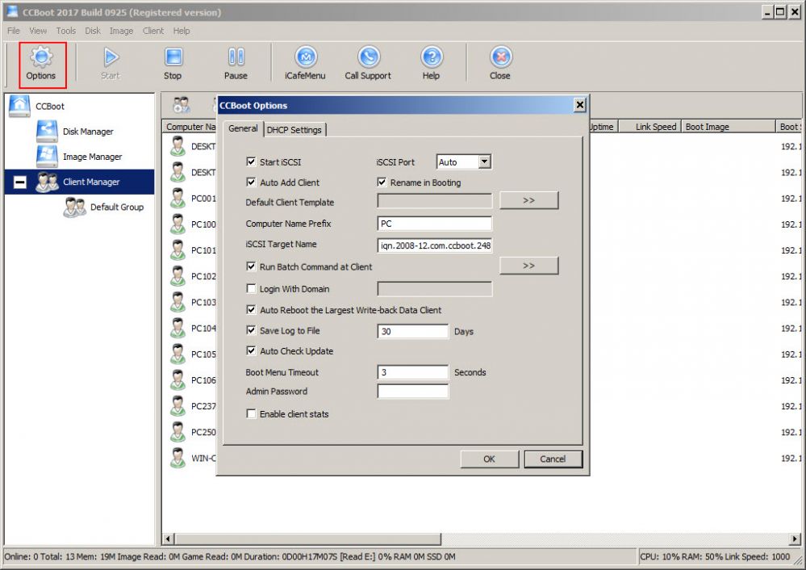Screen dimensions: 806x570
Task: Toggle the Rename in Booting checkbox
Action: [x=382, y=182]
